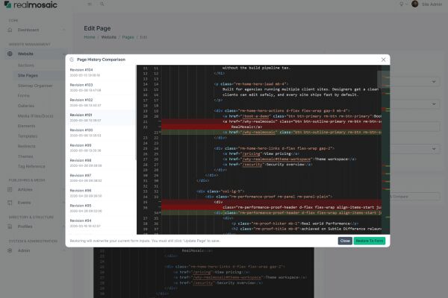This screenshot has width=448, height=298.
Task: Click the Compare button behind the dialog
Action: [415, 196]
